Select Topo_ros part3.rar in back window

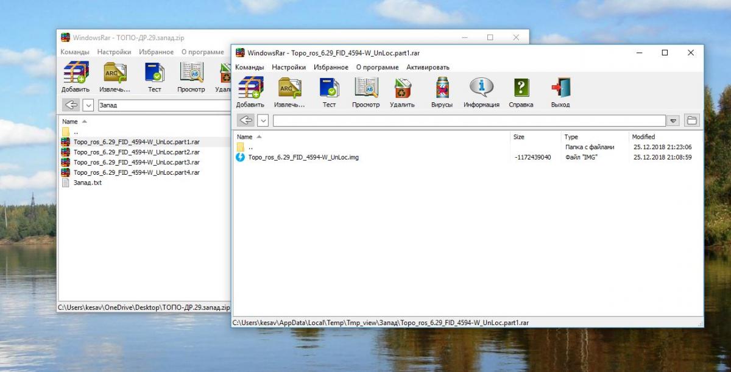tap(136, 163)
